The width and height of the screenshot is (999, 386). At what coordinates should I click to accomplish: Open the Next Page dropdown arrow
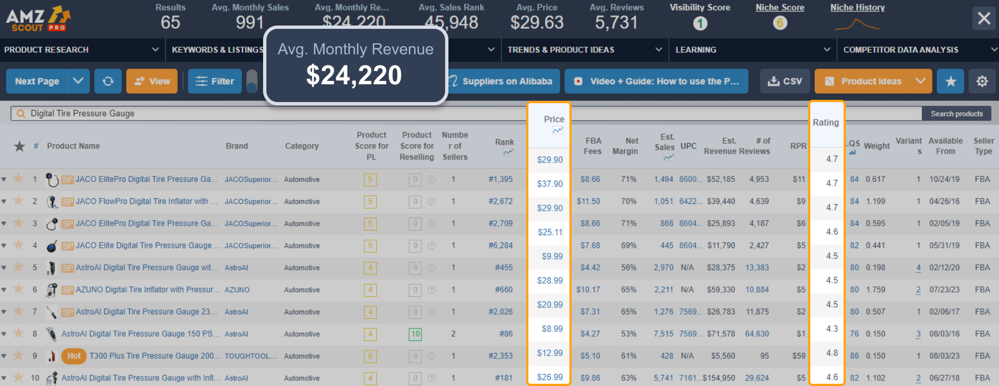pyautogui.click(x=78, y=81)
